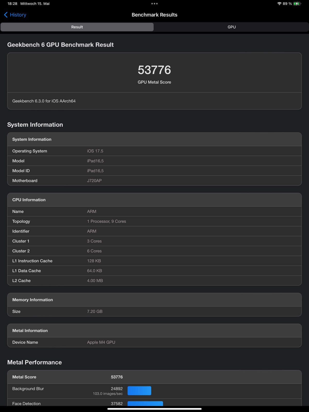Tap the Operating System row
This screenshot has height=412, width=309.
[x=154, y=151]
